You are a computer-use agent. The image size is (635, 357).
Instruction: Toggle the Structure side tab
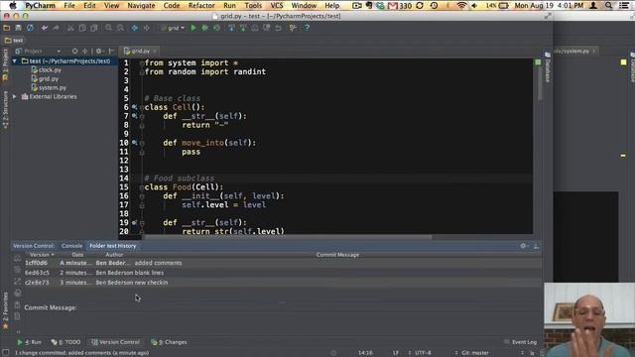point(5,109)
